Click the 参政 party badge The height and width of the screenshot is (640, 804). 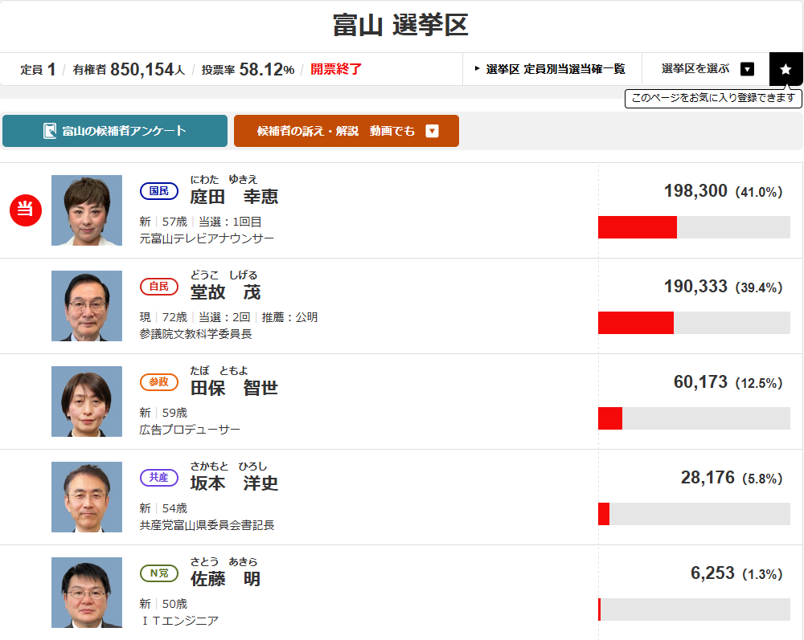(x=159, y=382)
